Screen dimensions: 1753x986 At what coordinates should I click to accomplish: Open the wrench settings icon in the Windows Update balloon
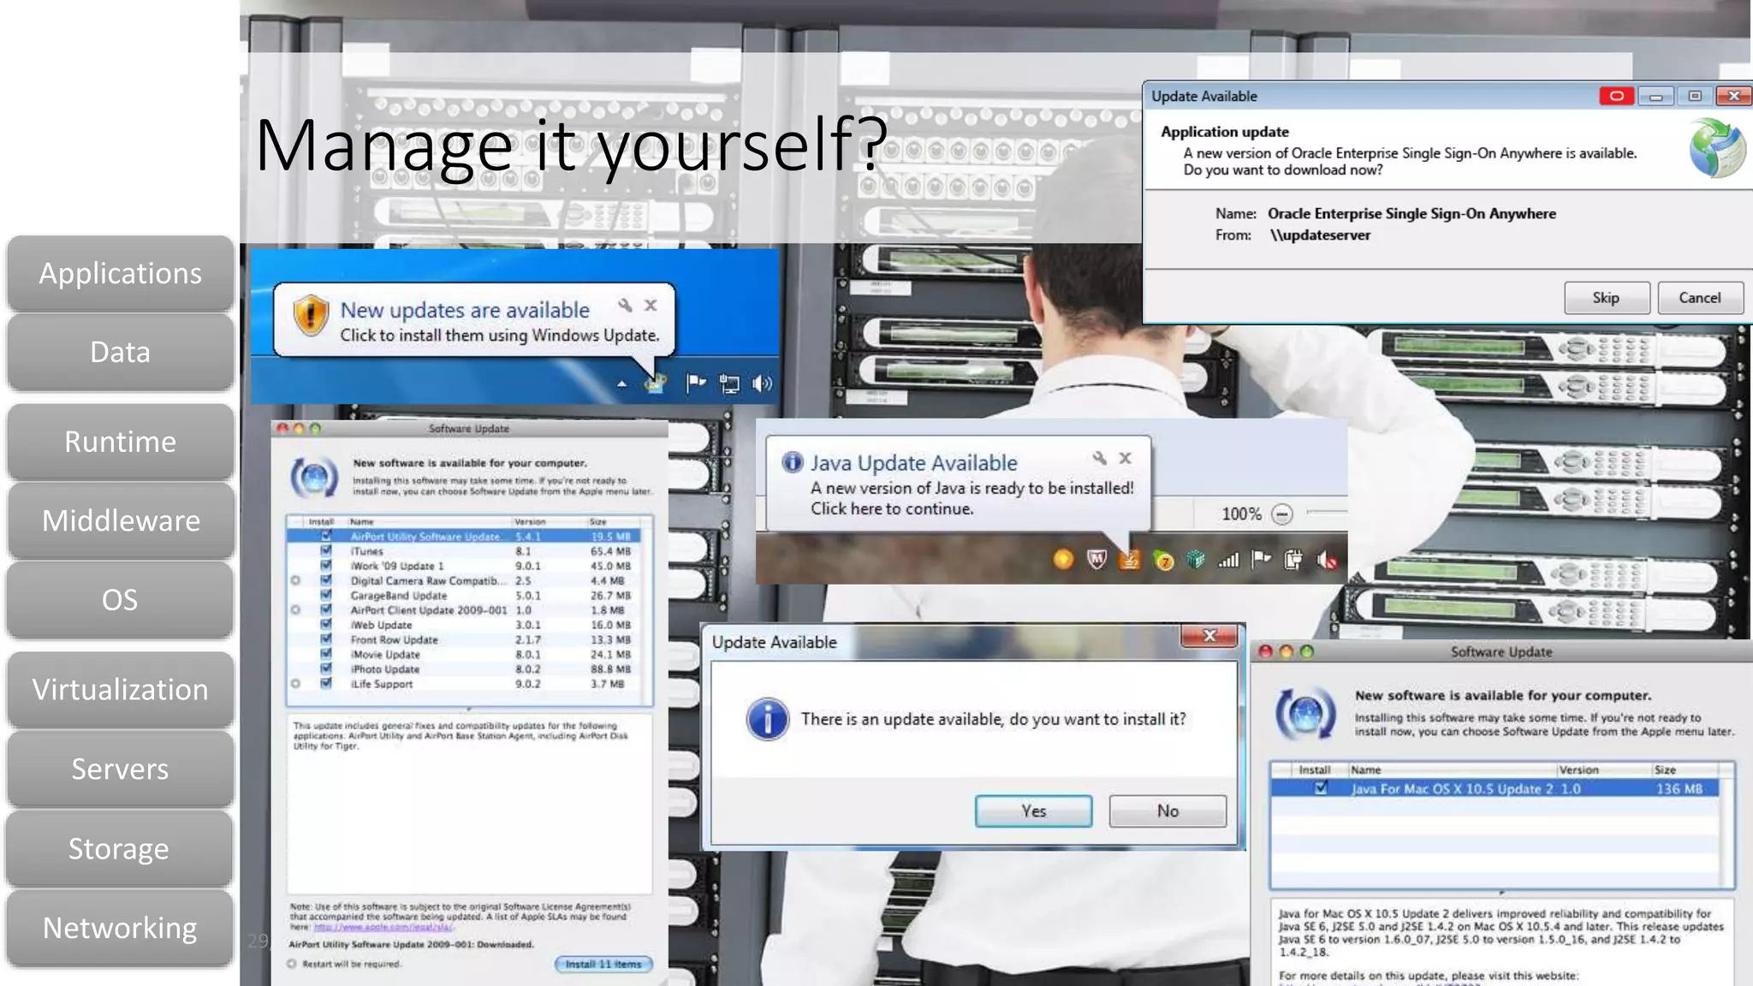coord(626,305)
